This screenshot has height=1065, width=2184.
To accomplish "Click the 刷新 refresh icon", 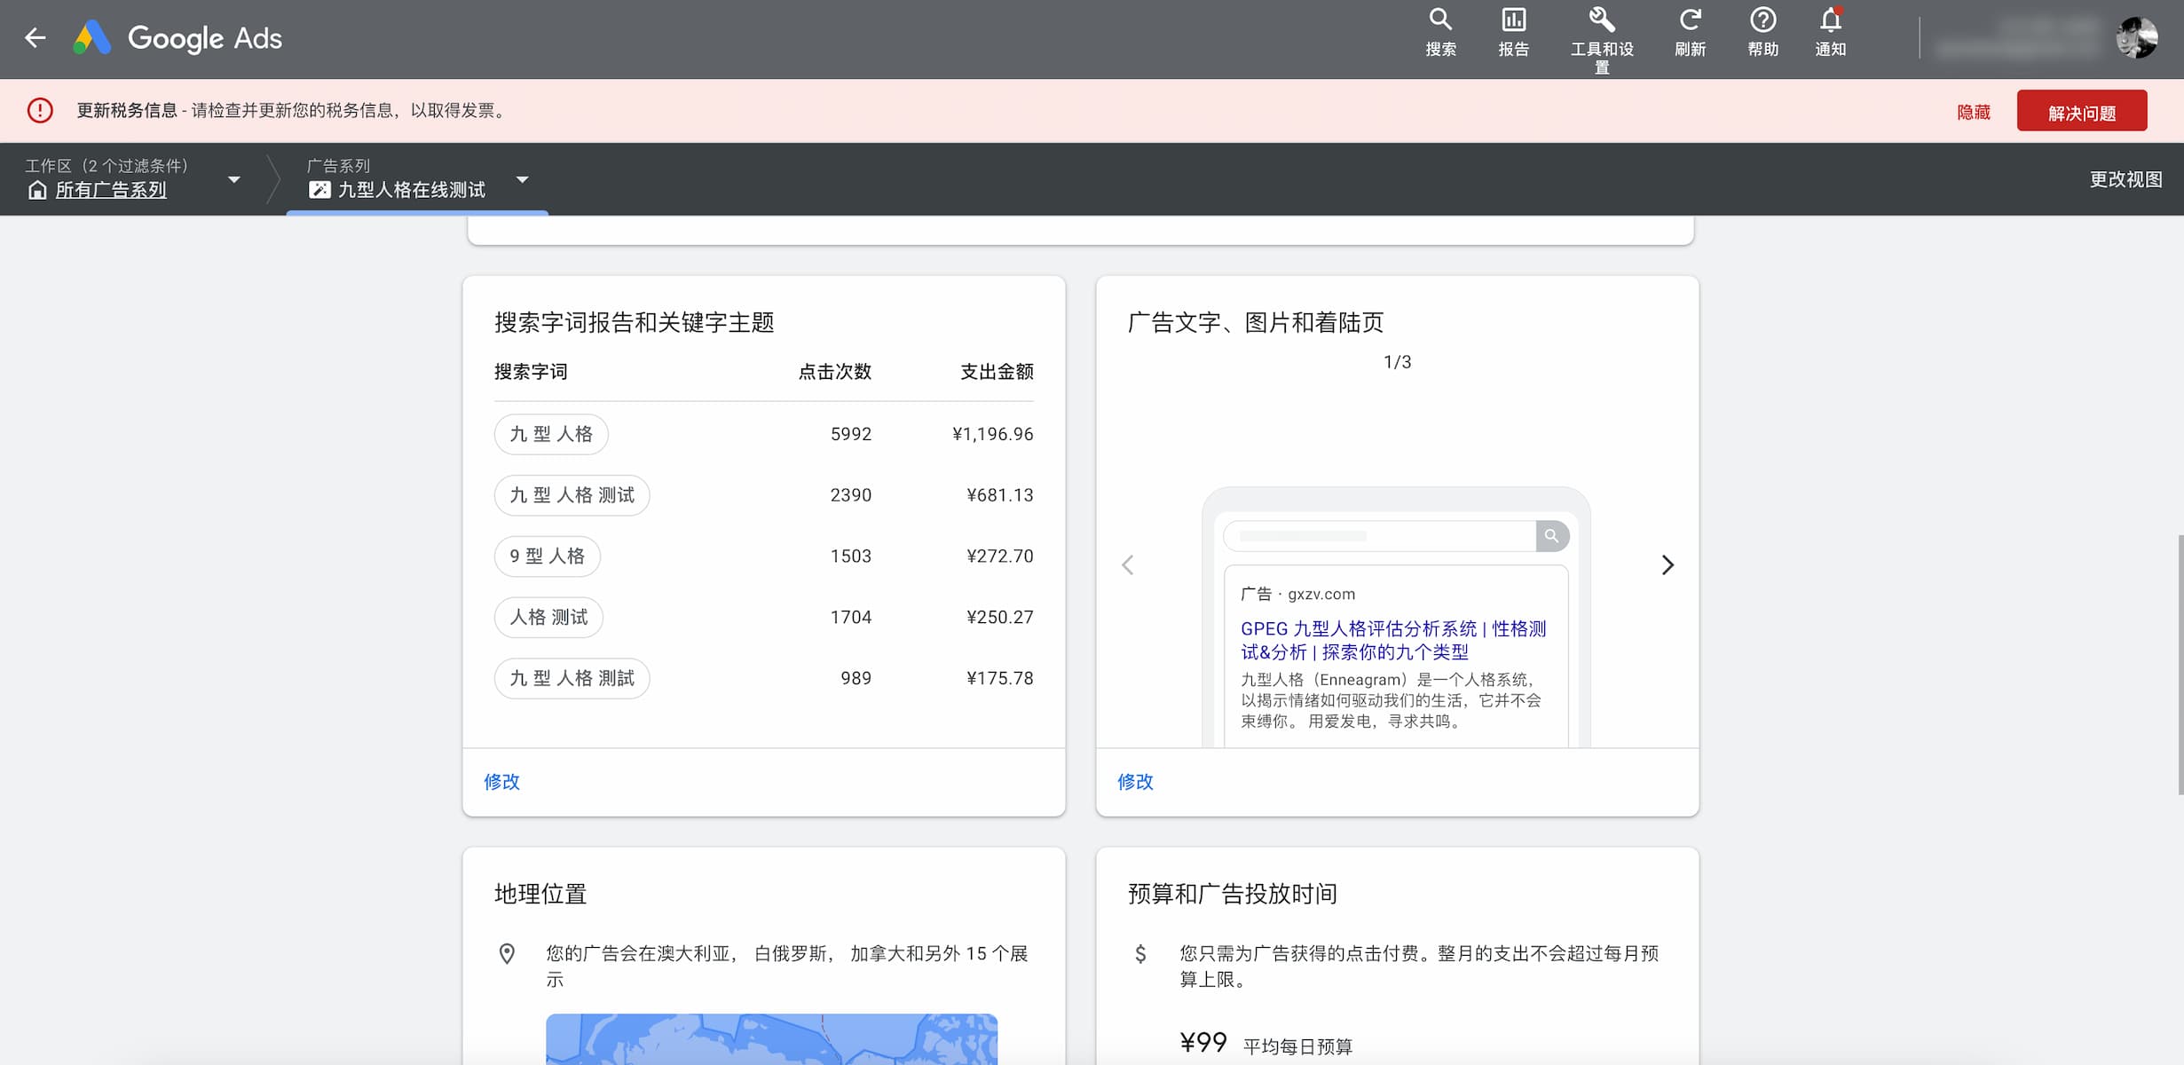I will coord(1690,20).
